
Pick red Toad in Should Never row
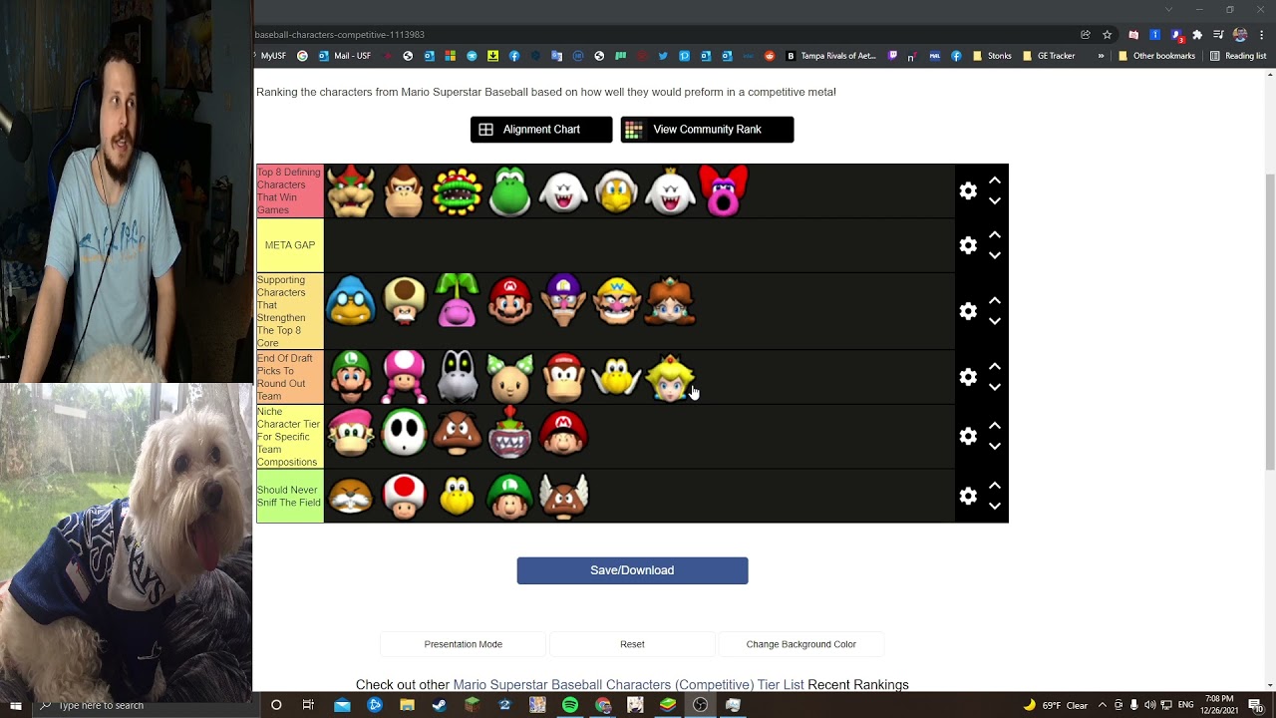pos(404,496)
